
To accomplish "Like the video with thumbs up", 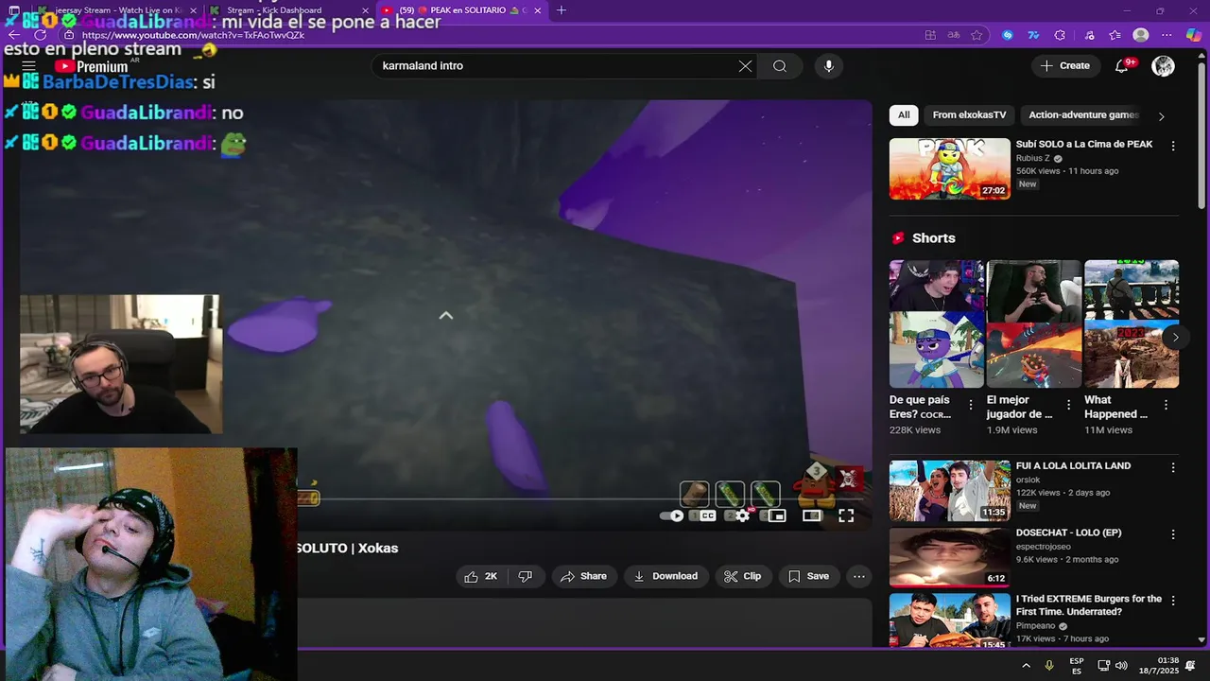I will tap(480, 576).
